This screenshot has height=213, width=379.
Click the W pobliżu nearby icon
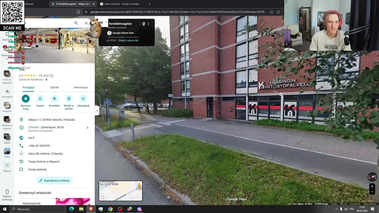click(x=54, y=99)
